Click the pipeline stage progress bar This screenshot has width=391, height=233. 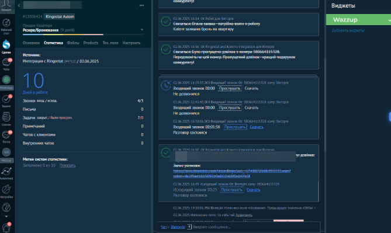(83, 34)
